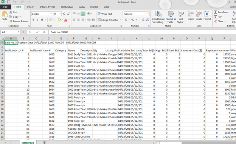Click AutoSum
Image resolution: width=236 pixels, height=144 pixels.
pos(221,12)
